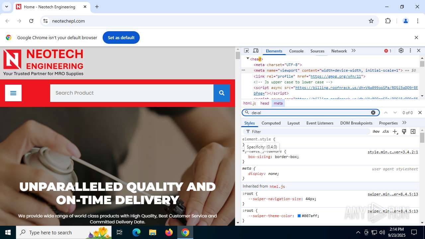Open the Computed tab

[x=271, y=123]
